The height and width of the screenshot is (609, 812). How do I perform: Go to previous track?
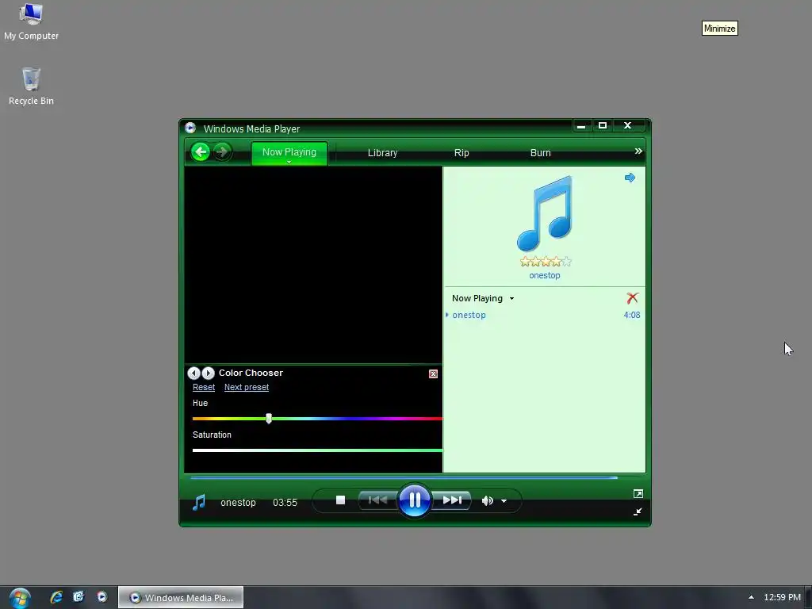pyautogui.click(x=377, y=500)
